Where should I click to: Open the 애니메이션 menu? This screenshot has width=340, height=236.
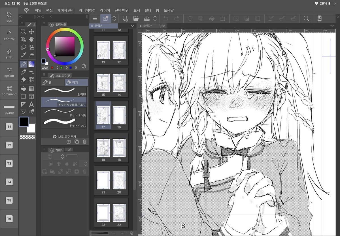click(87, 10)
